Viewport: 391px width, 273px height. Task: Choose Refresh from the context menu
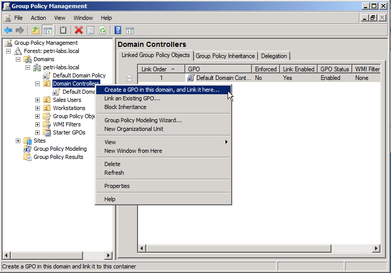[x=163, y=173]
